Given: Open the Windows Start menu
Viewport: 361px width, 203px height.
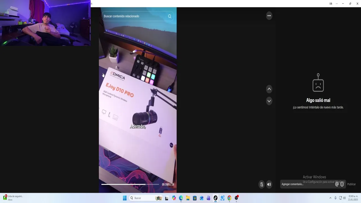Looking at the screenshot, I should coord(125,198).
